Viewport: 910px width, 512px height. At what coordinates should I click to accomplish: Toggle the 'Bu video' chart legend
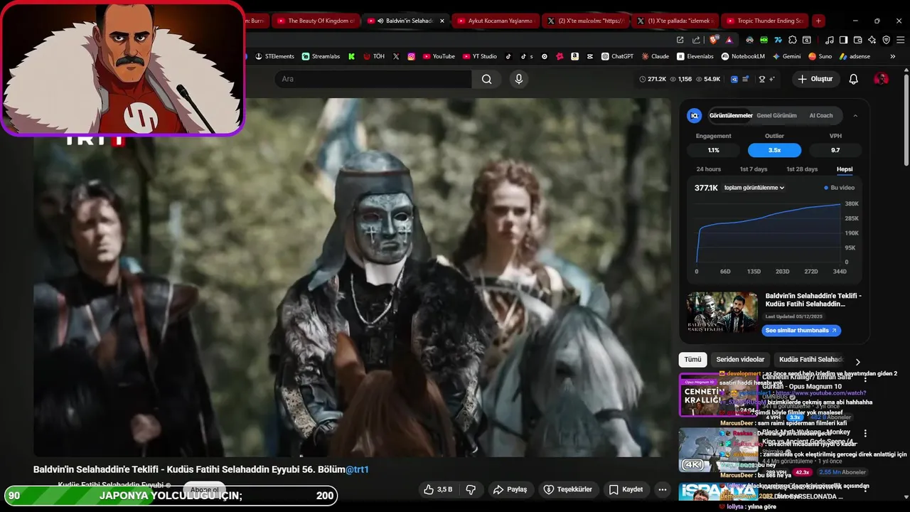840,188
